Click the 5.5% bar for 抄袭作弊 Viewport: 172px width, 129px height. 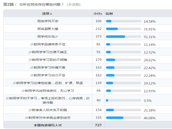[124, 100]
